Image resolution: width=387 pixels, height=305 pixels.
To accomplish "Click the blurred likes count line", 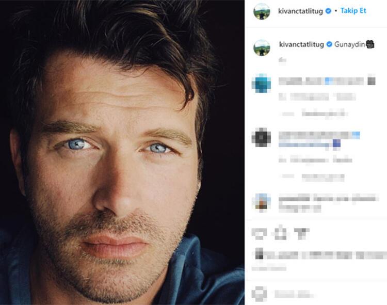I will click(x=320, y=254).
